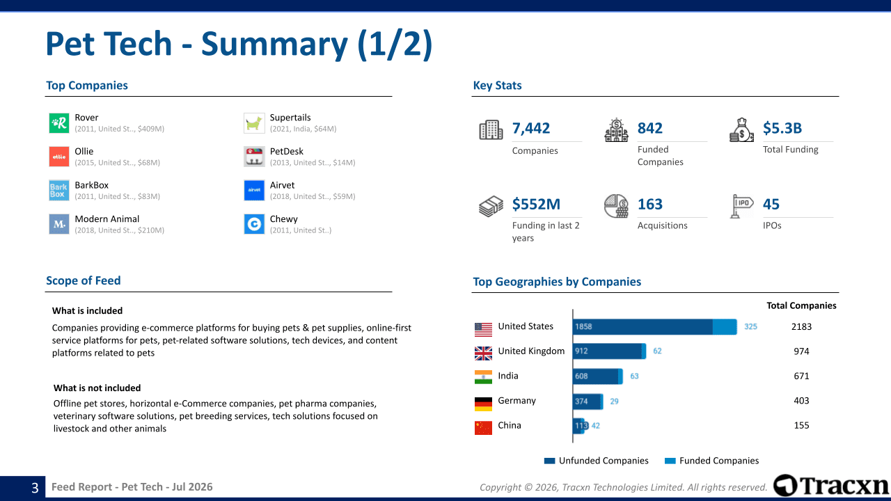Viewport: 891px width, 501px height.
Task: Click the Supertails dog logo icon
Action: point(254,123)
